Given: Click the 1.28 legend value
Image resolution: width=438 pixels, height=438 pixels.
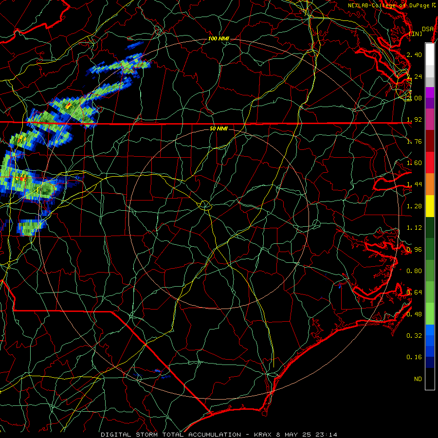Looking at the screenshot, I should [414, 206].
